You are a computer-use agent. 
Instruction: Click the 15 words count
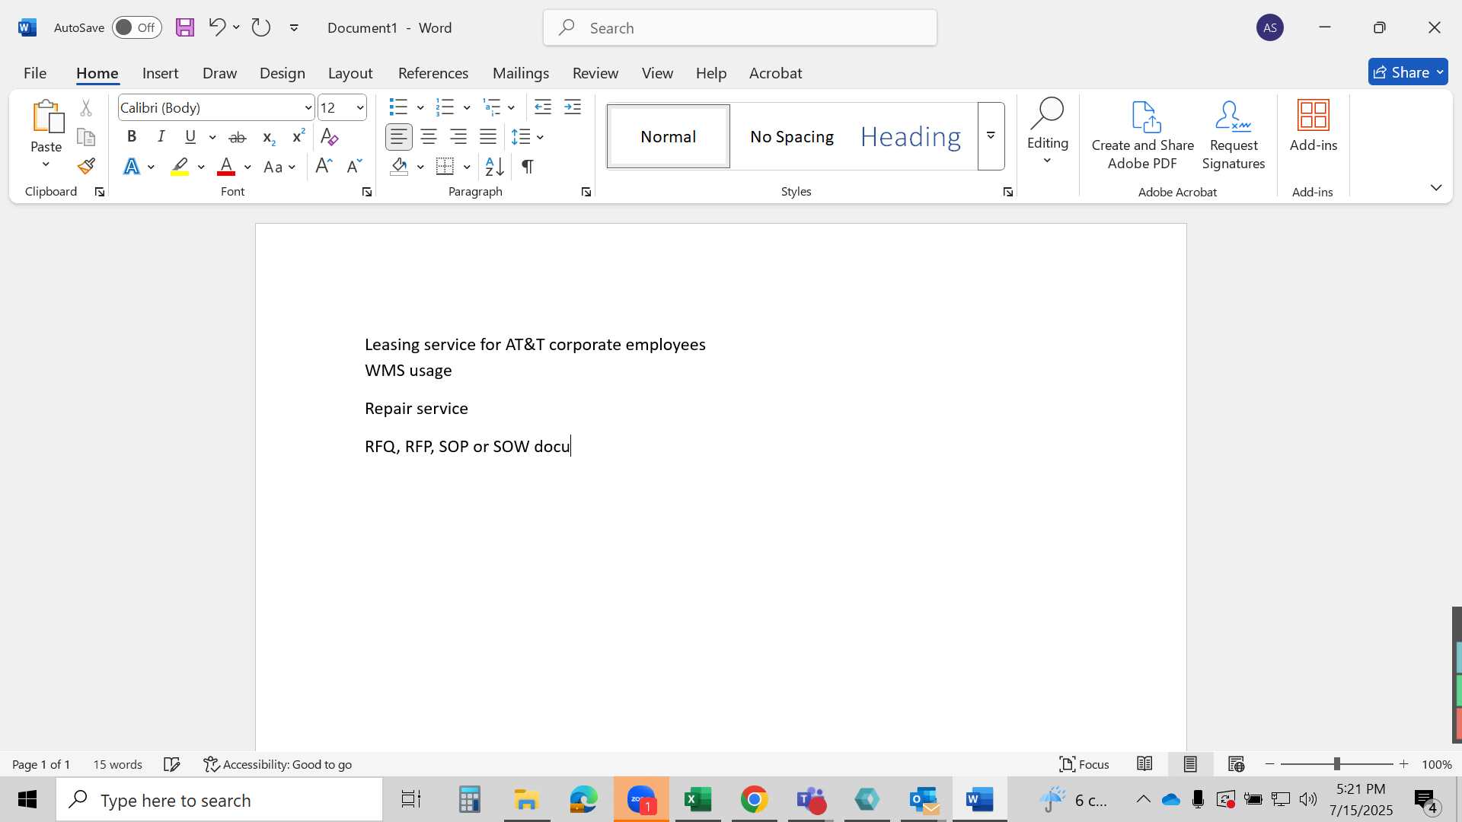pyautogui.click(x=117, y=764)
